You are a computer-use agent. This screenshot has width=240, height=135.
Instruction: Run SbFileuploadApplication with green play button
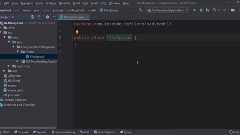click(195, 10)
